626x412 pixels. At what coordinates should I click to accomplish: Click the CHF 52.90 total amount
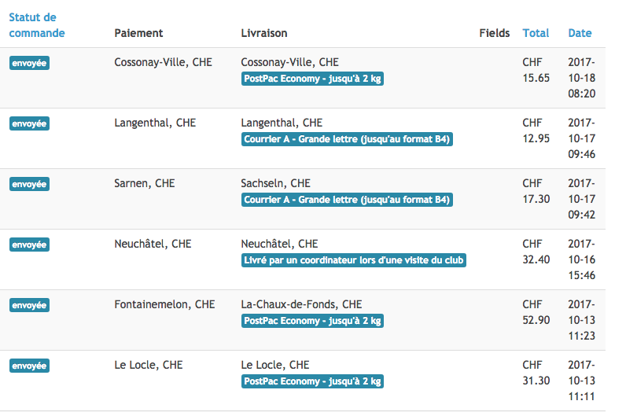[x=536, y=312]
